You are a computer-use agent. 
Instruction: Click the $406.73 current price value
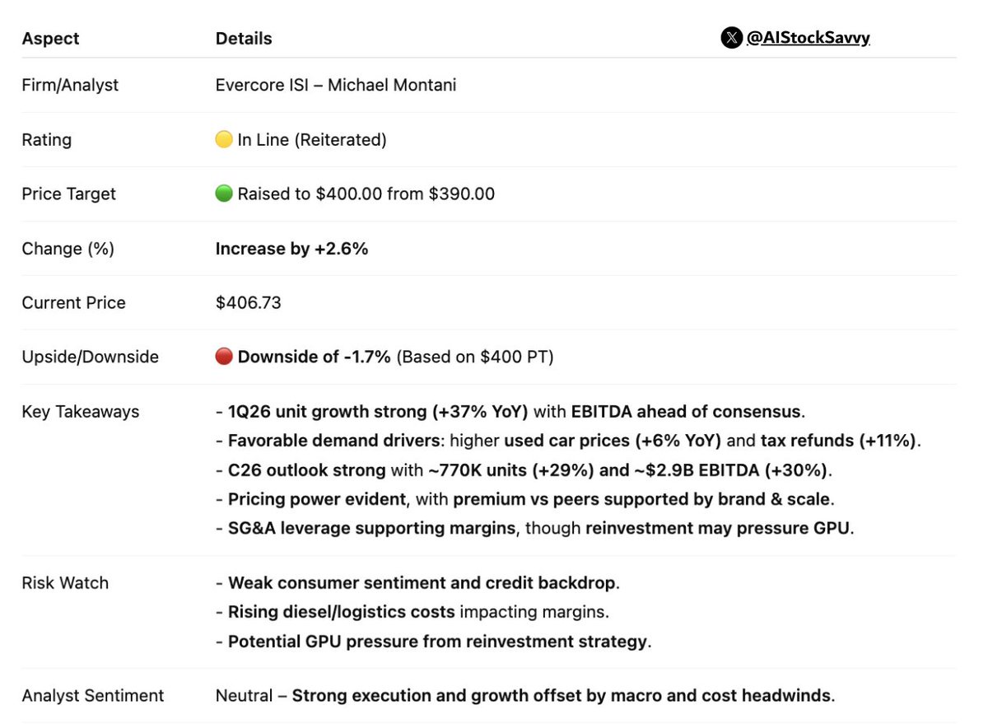[x=248, y=303]
